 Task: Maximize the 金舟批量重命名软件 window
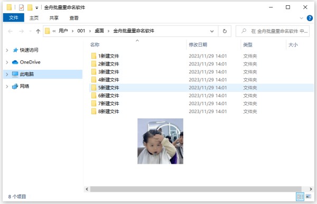[x=288, y=7]
